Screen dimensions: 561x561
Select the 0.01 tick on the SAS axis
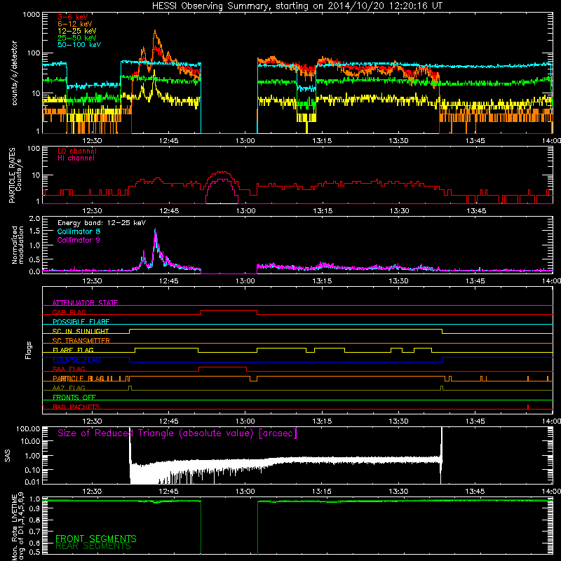click(32, 482)
